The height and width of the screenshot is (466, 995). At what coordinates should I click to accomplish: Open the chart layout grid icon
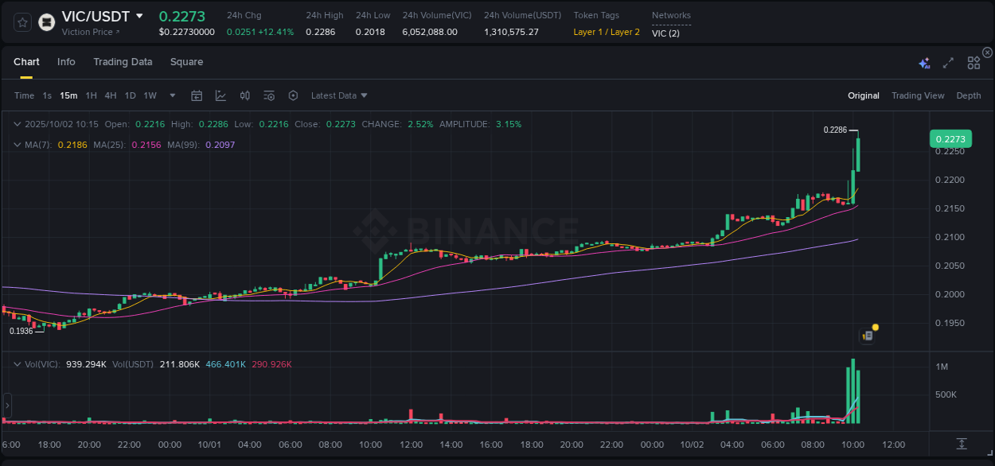click(973, 62)
